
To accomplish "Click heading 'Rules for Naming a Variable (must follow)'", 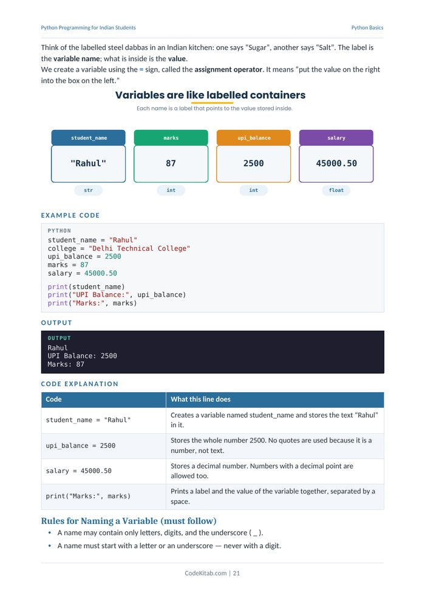I will tap(129, 521).
